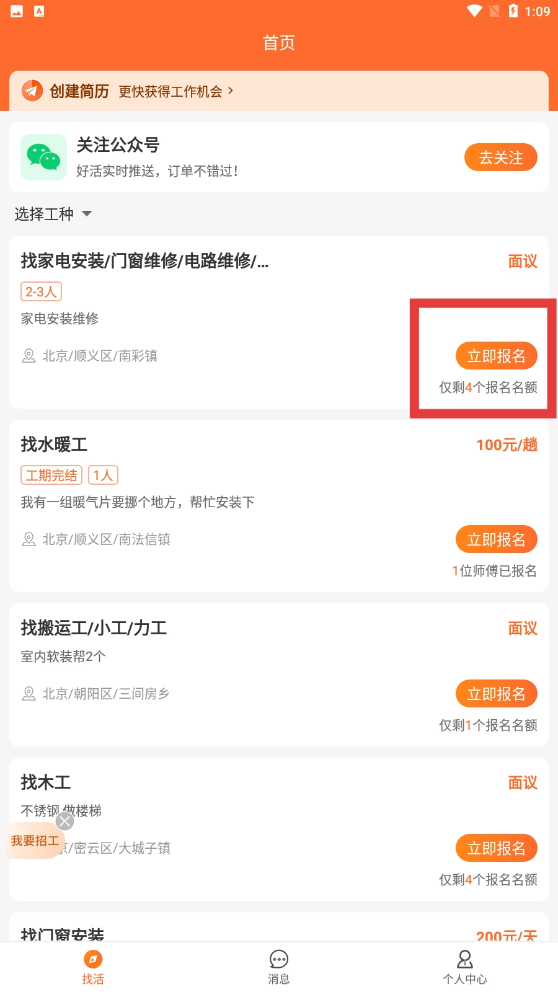Close the floating 我要招工 badge
This screenshot has width=558, height=992.
click(65, 821)
